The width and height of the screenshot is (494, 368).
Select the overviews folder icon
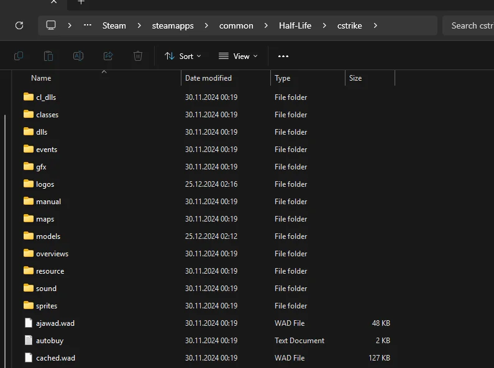(29, 253)
